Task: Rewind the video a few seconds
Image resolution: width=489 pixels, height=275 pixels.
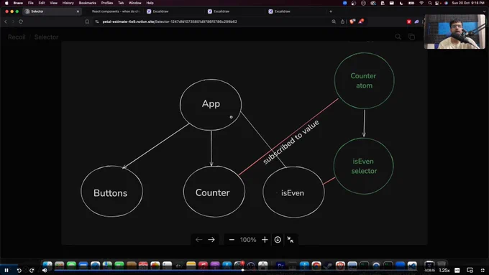Action: tap(19, 270)
